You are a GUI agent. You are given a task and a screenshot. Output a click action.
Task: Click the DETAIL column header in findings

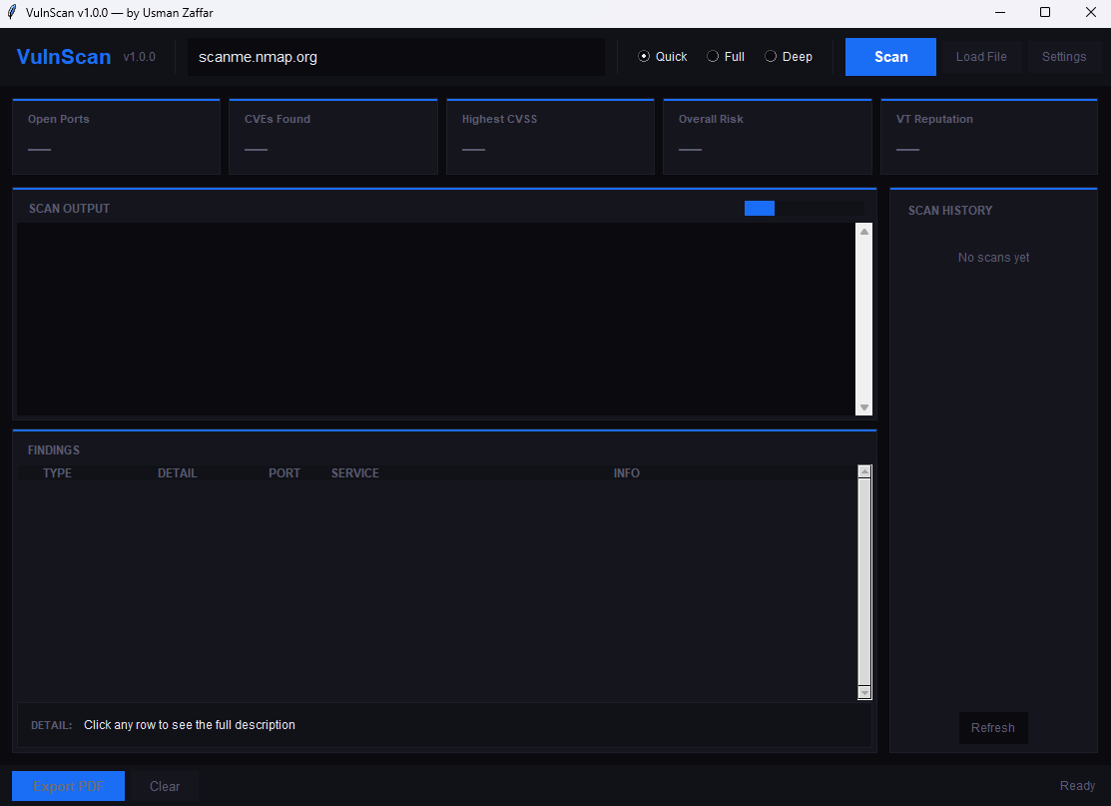(177, 472)
